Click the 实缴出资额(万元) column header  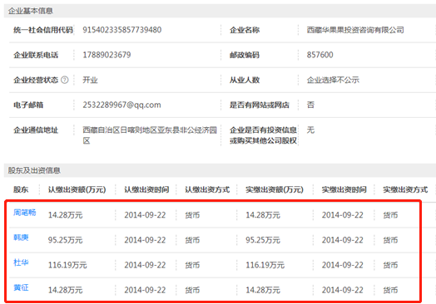[275, 189]
